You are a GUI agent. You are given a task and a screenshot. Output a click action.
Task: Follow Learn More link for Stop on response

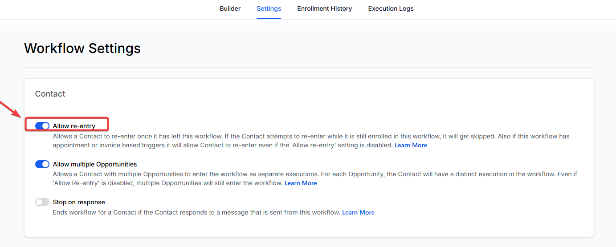click(x=358, y=213)
